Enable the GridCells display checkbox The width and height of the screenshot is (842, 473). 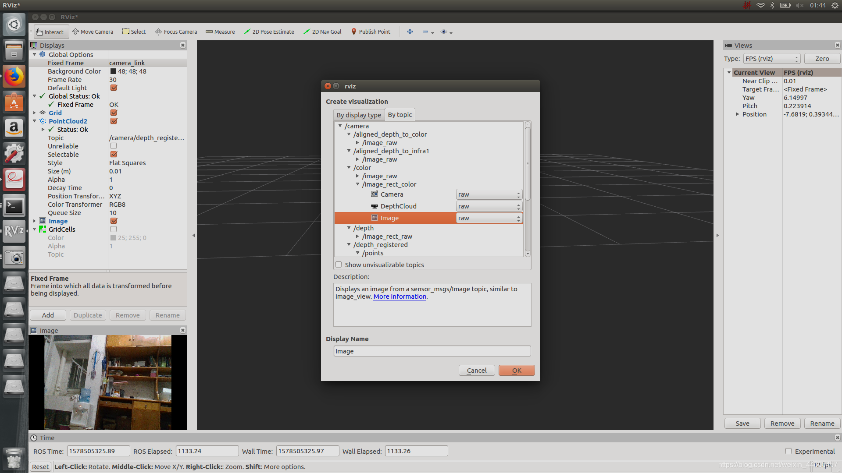coord(114,229)
